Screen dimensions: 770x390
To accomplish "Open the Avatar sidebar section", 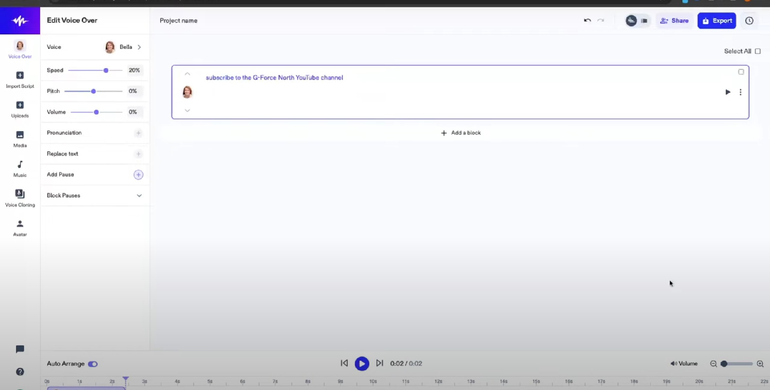I will 20,228.
